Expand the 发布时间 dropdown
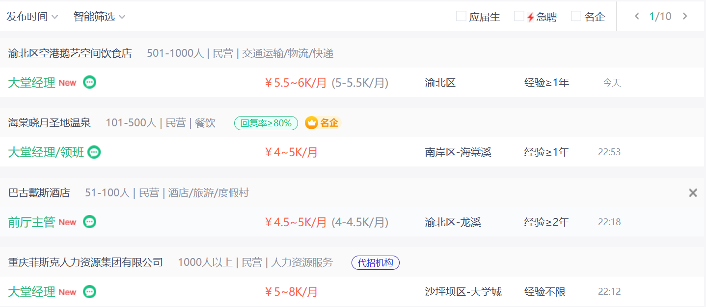 [x=32, y=17]
